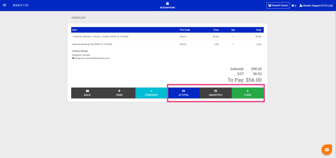The image size is (336, 158).
Task: Park the booking with PARK button
Action: click(x=119, y=93)
